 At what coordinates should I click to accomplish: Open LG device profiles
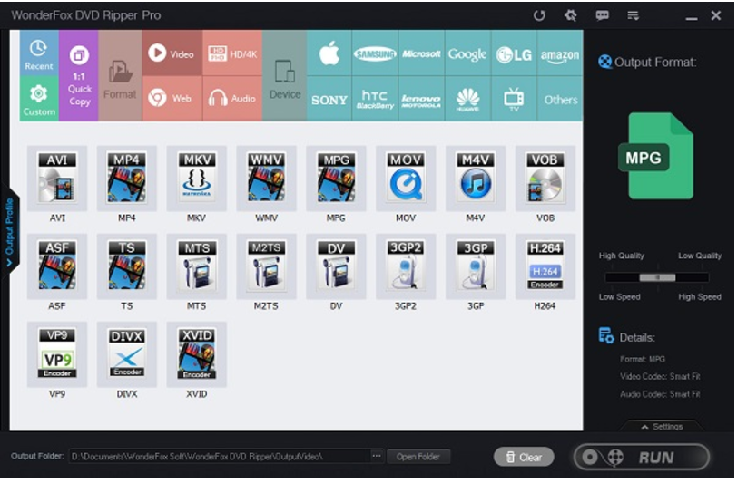(x=514, y=53)
